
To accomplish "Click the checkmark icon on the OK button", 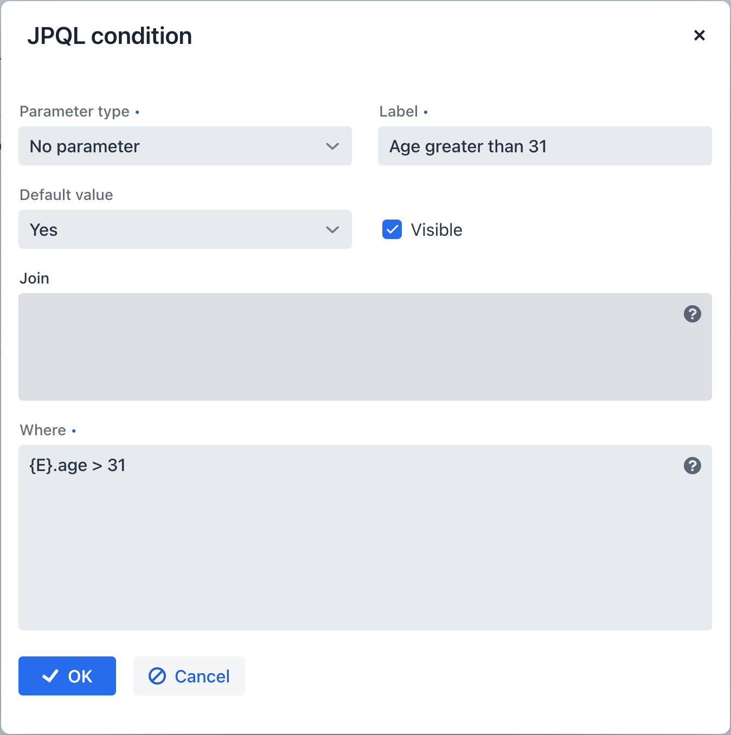I will (x=50, y=676).
